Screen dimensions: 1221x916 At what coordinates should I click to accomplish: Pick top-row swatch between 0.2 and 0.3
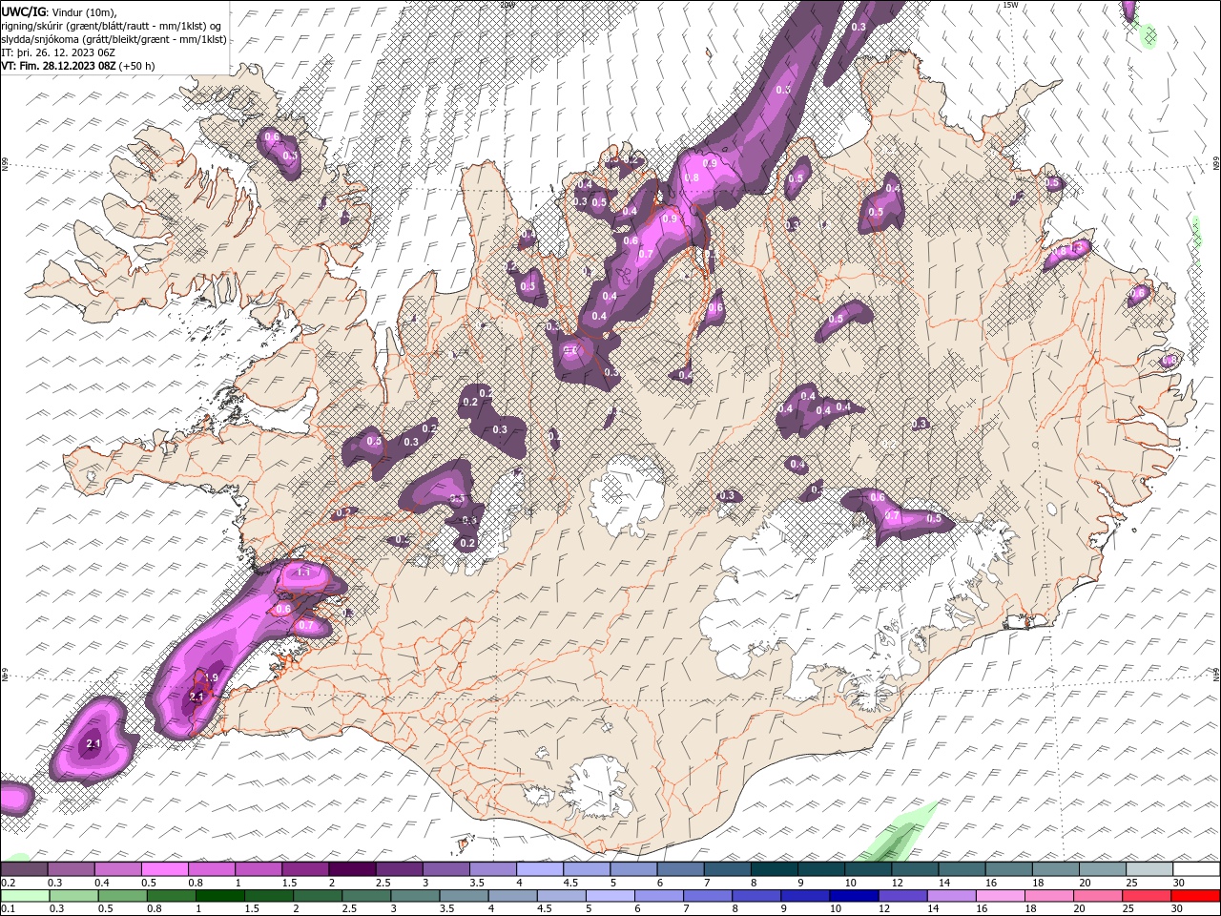(24, 869)
